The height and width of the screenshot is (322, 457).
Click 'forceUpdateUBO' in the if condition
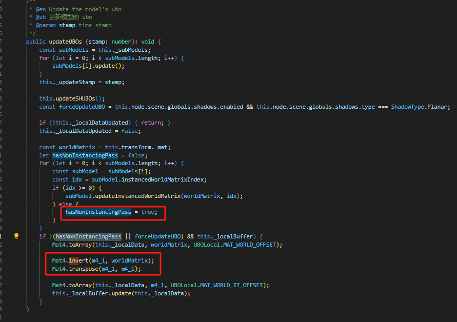[157, 236]
